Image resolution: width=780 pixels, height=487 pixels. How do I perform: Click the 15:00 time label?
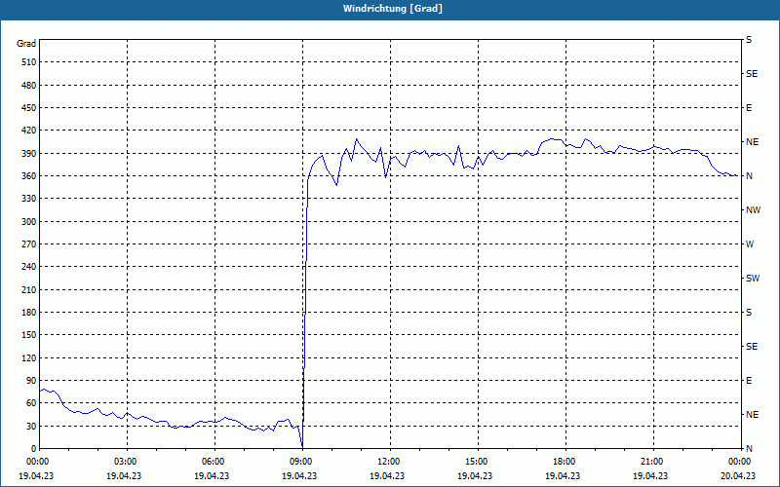tap(478, 462)
